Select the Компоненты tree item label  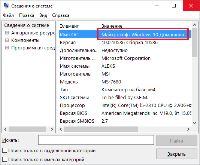click(25, 40)
